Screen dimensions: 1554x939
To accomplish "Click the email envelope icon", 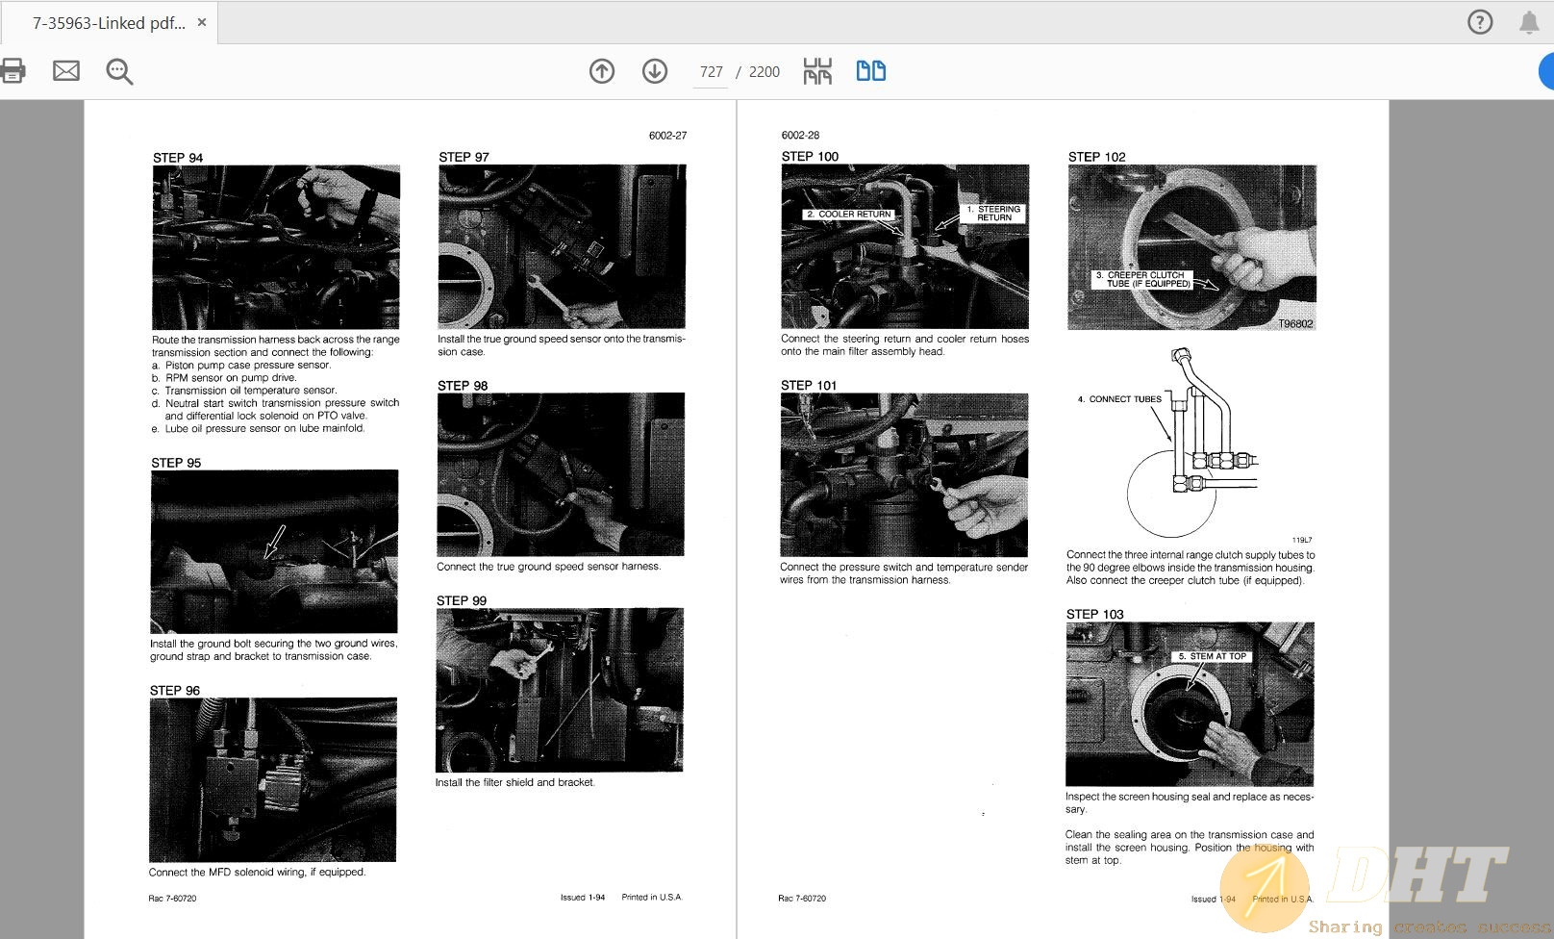I will click(x=66, y=71).
